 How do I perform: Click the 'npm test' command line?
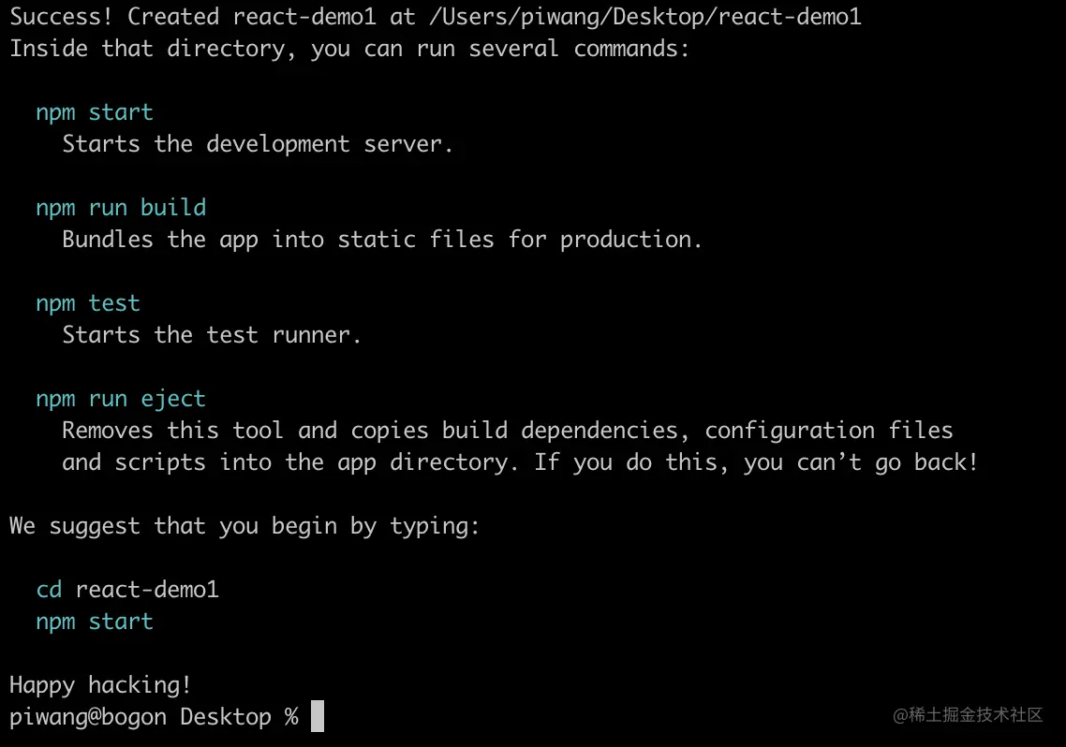[88, 303]
